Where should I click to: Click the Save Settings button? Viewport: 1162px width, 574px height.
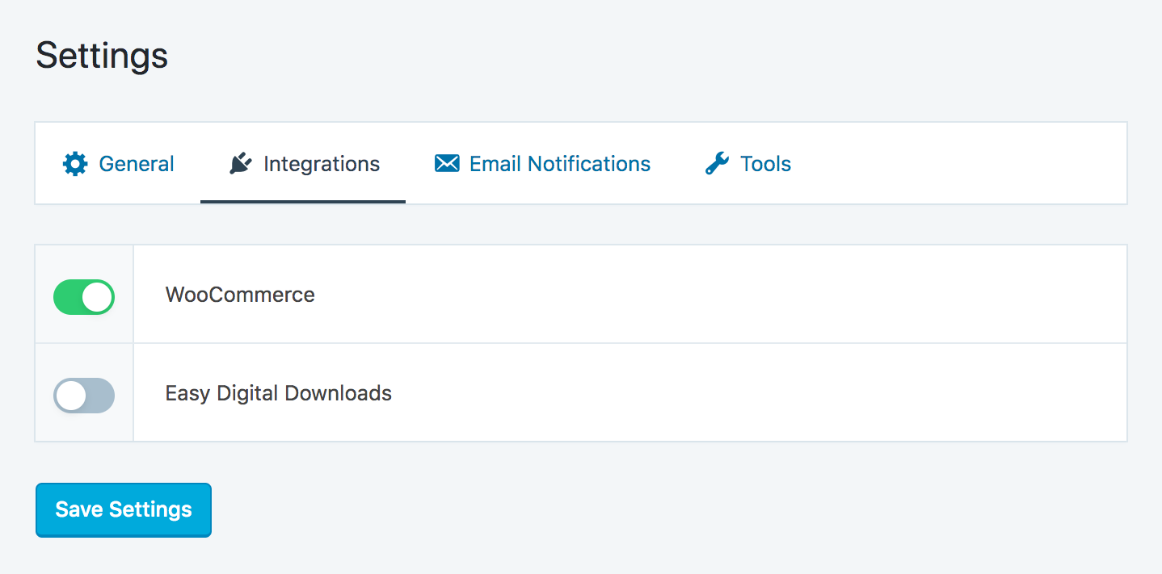[124, 509]
